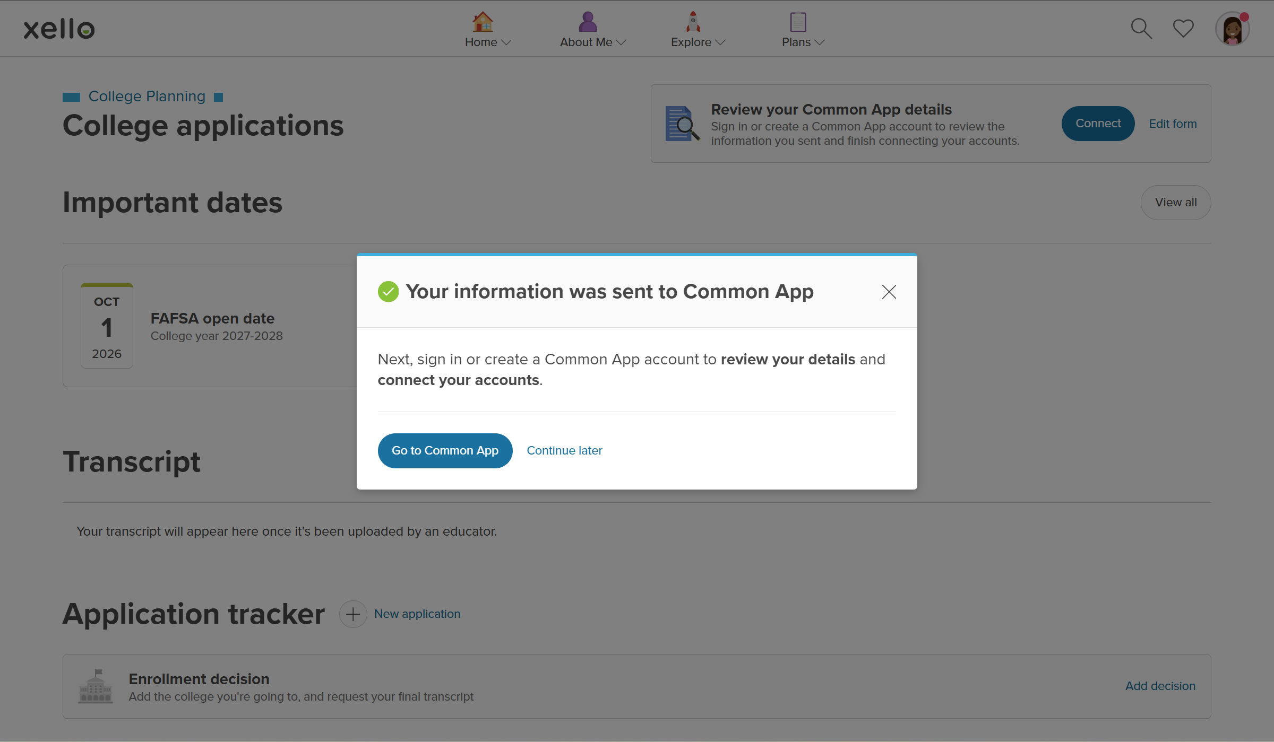Start a New application link
The height and width of the screenshot is (742, 1274).
click(417, 614)
